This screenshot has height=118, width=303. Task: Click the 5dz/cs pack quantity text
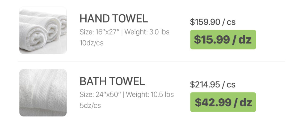(x=90, y=105)
